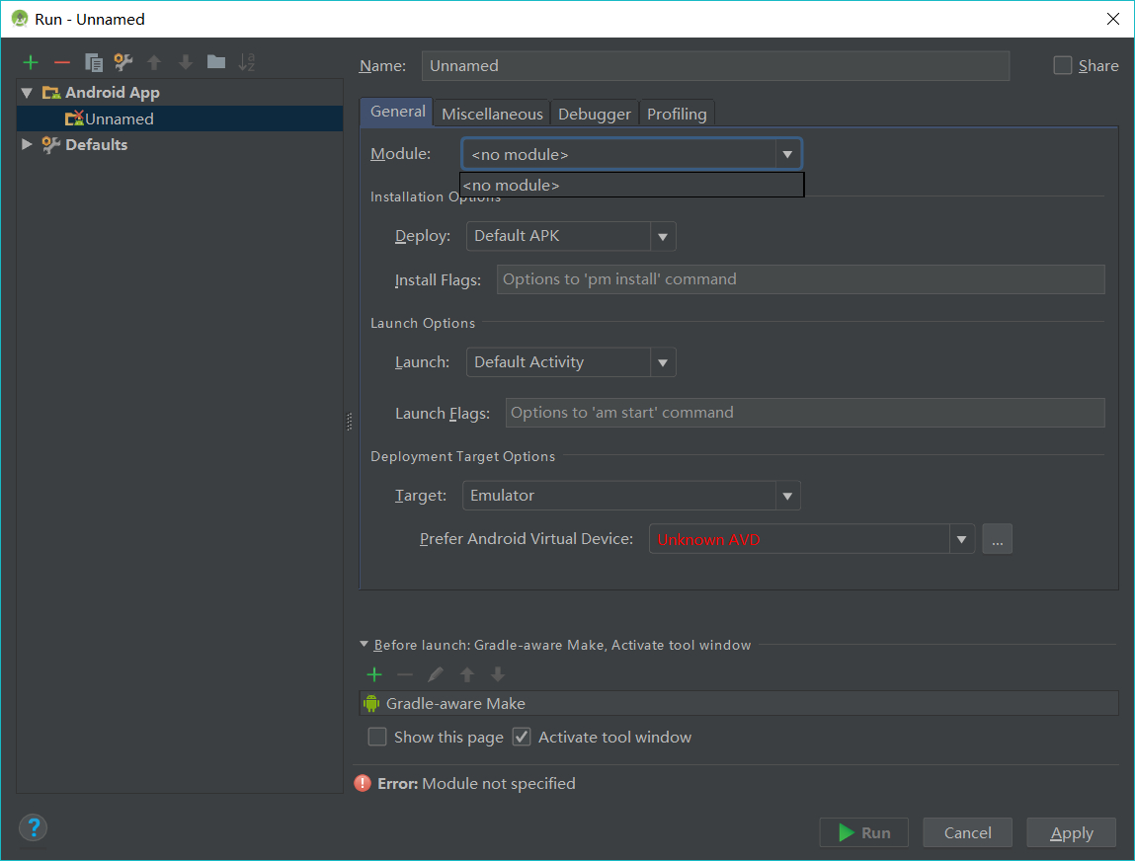Click the Launch Flags input field
Viewport: 1135px width, 861px height.
[805, 413]
